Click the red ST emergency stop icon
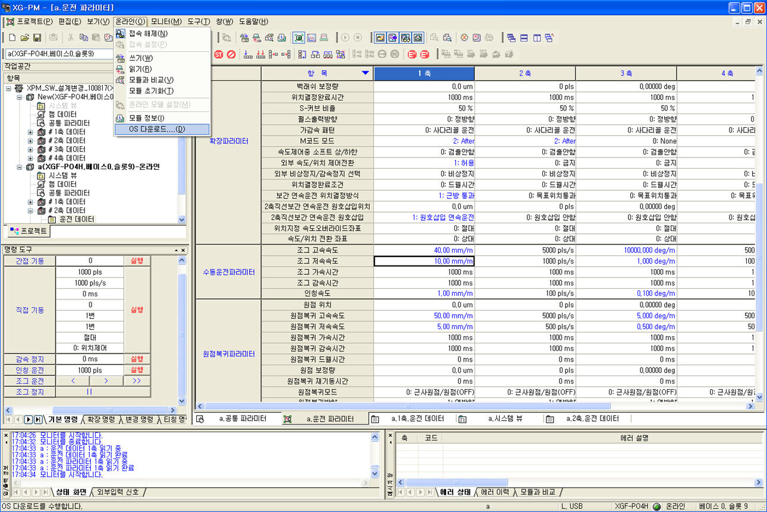This screenshot has height=512, width=767. point(219,54)
